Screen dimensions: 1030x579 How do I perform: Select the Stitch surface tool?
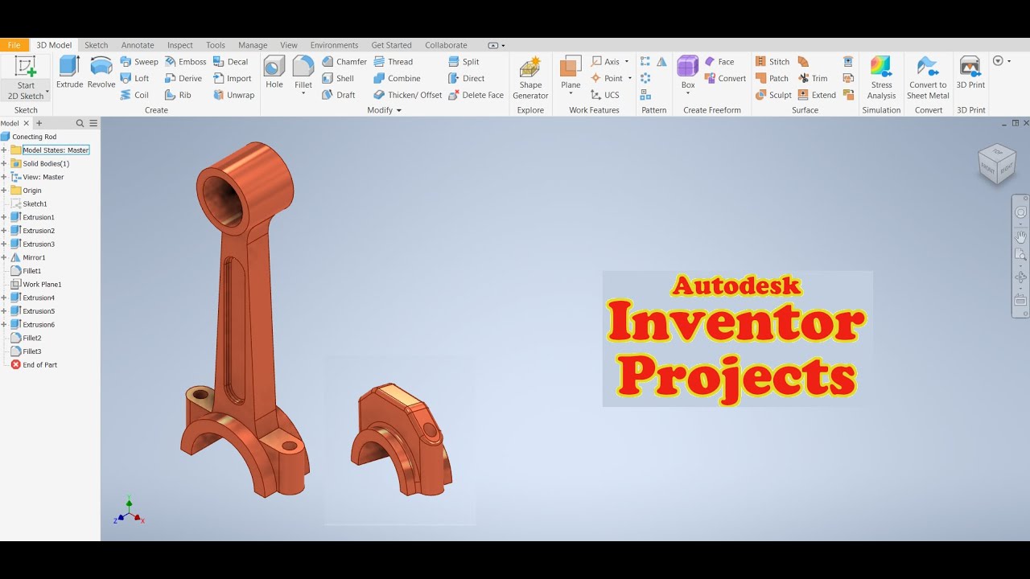coord(772,62)
